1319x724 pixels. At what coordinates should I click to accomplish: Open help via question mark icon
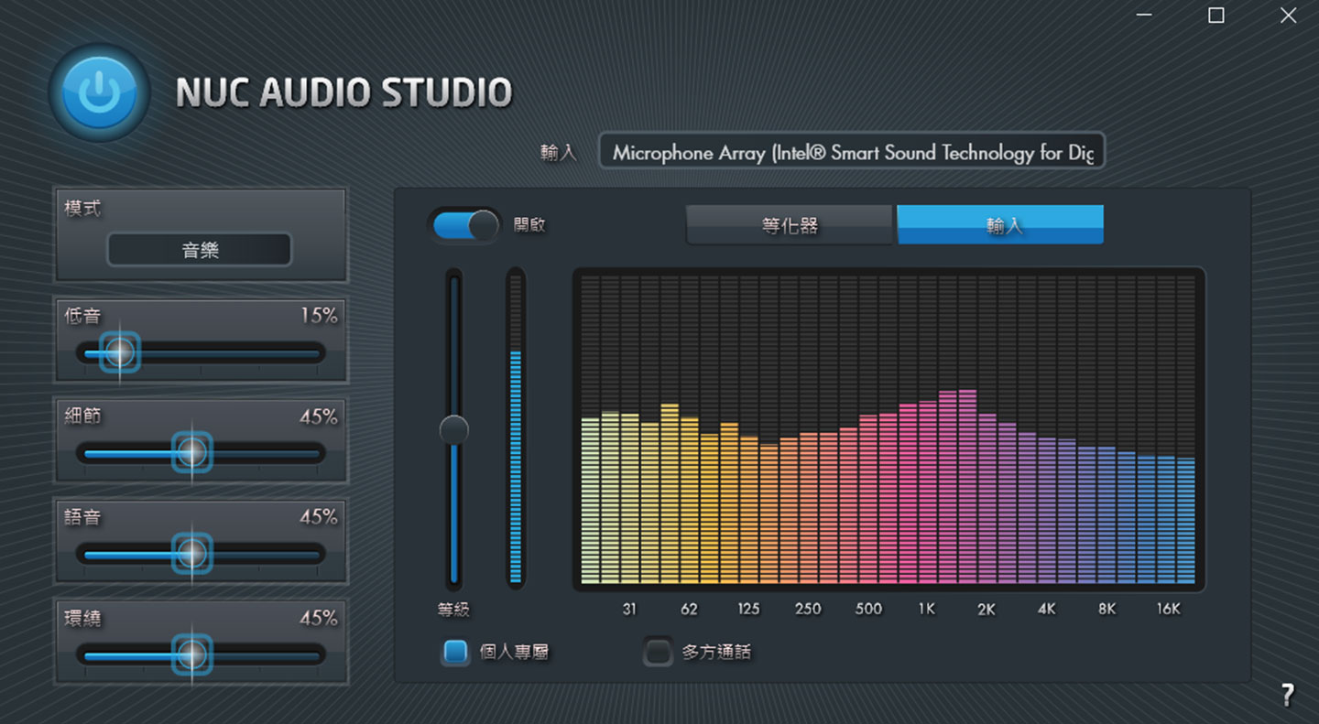click(1287, 694)
